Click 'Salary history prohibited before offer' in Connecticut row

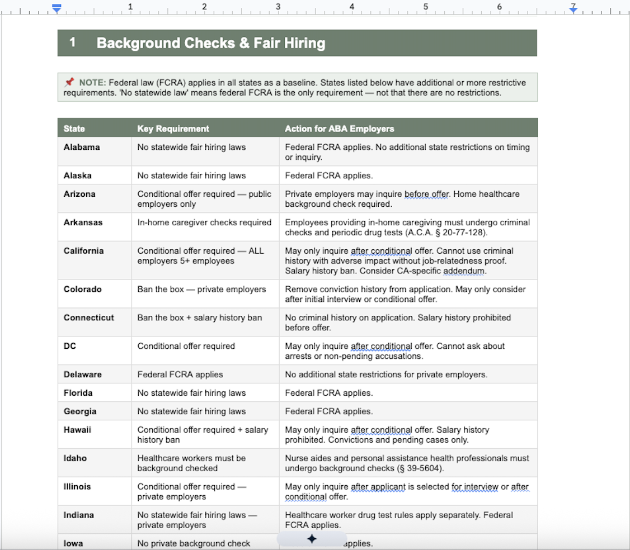[x=398, y=323]
